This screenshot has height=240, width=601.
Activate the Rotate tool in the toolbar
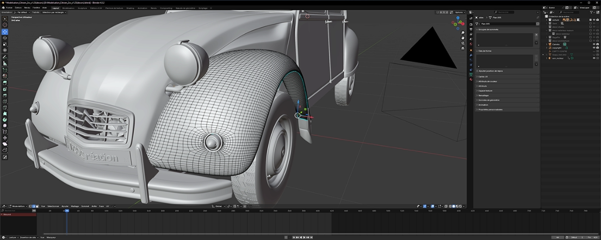(x=5, y=38)
